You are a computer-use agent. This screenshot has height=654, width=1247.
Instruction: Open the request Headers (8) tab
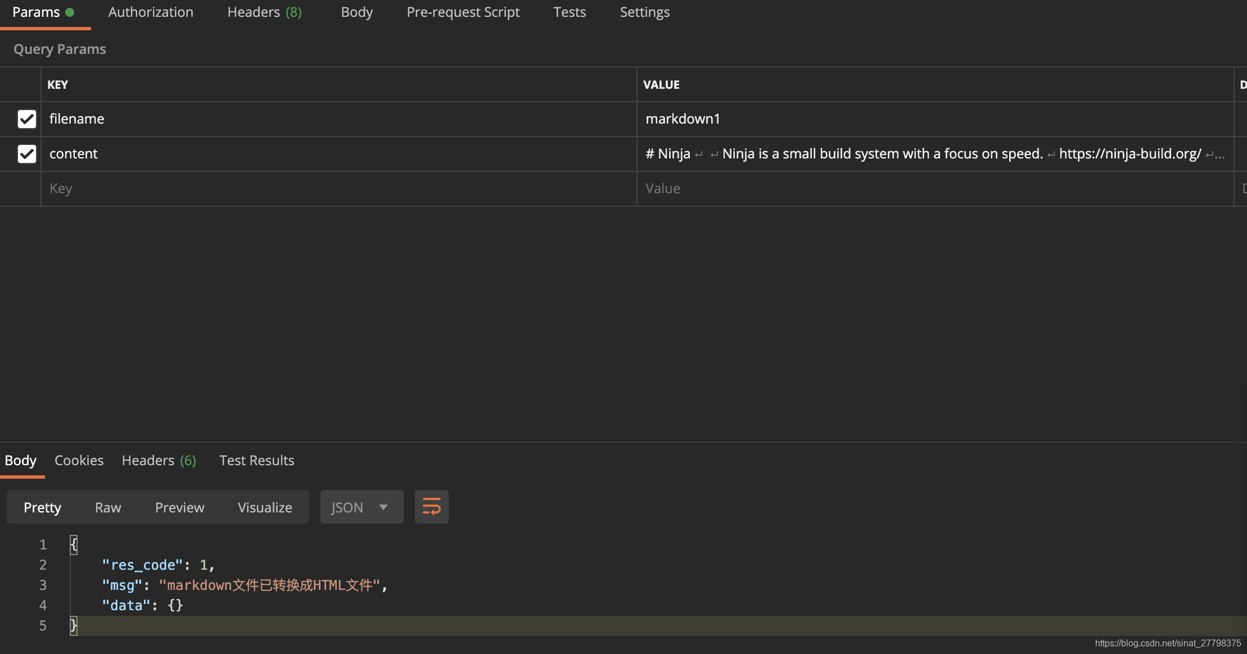pyautogui.click(x=264, y=12)
